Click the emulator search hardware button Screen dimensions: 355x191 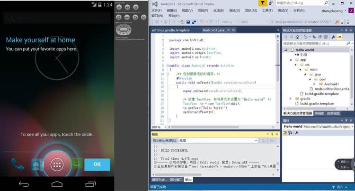(x=143, y=17)
